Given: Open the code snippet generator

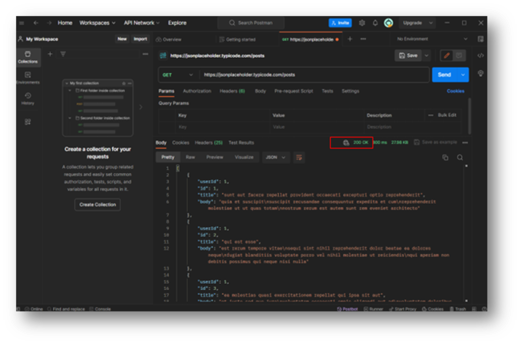Looking at the screenshot, I should (481, 55).
